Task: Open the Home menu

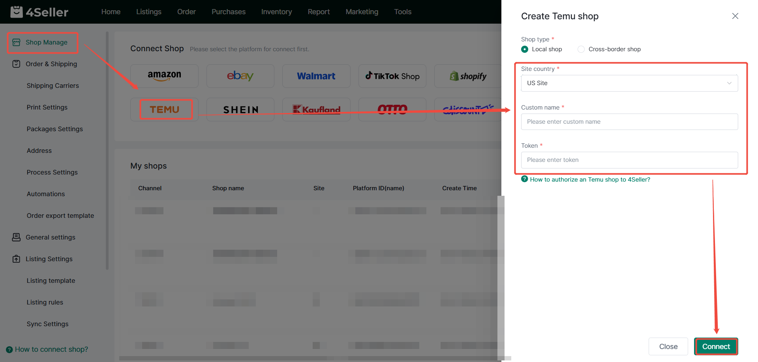Action: point(111,12)
